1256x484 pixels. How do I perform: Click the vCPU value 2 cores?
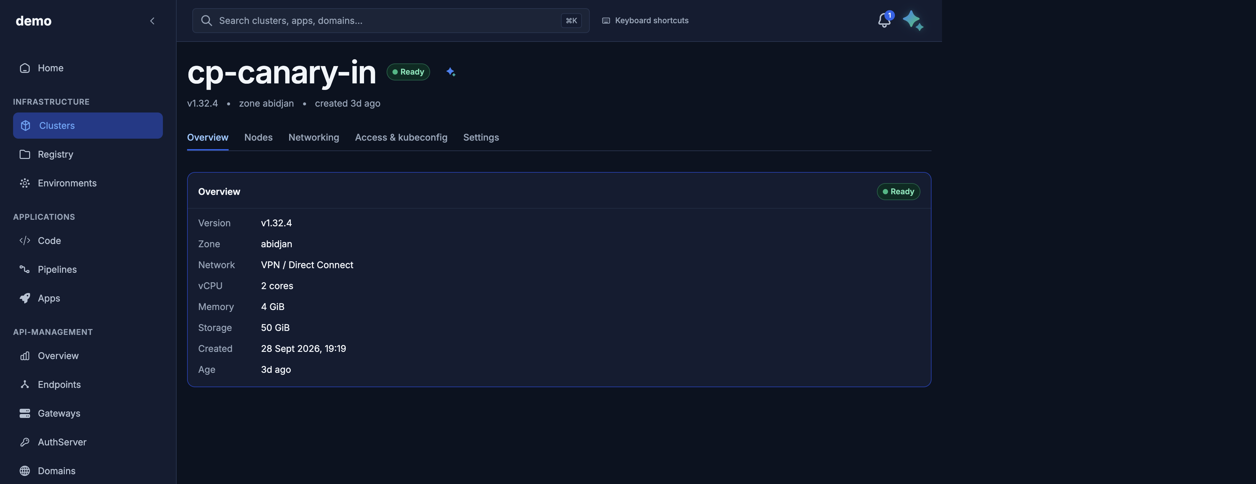point(277,285)
